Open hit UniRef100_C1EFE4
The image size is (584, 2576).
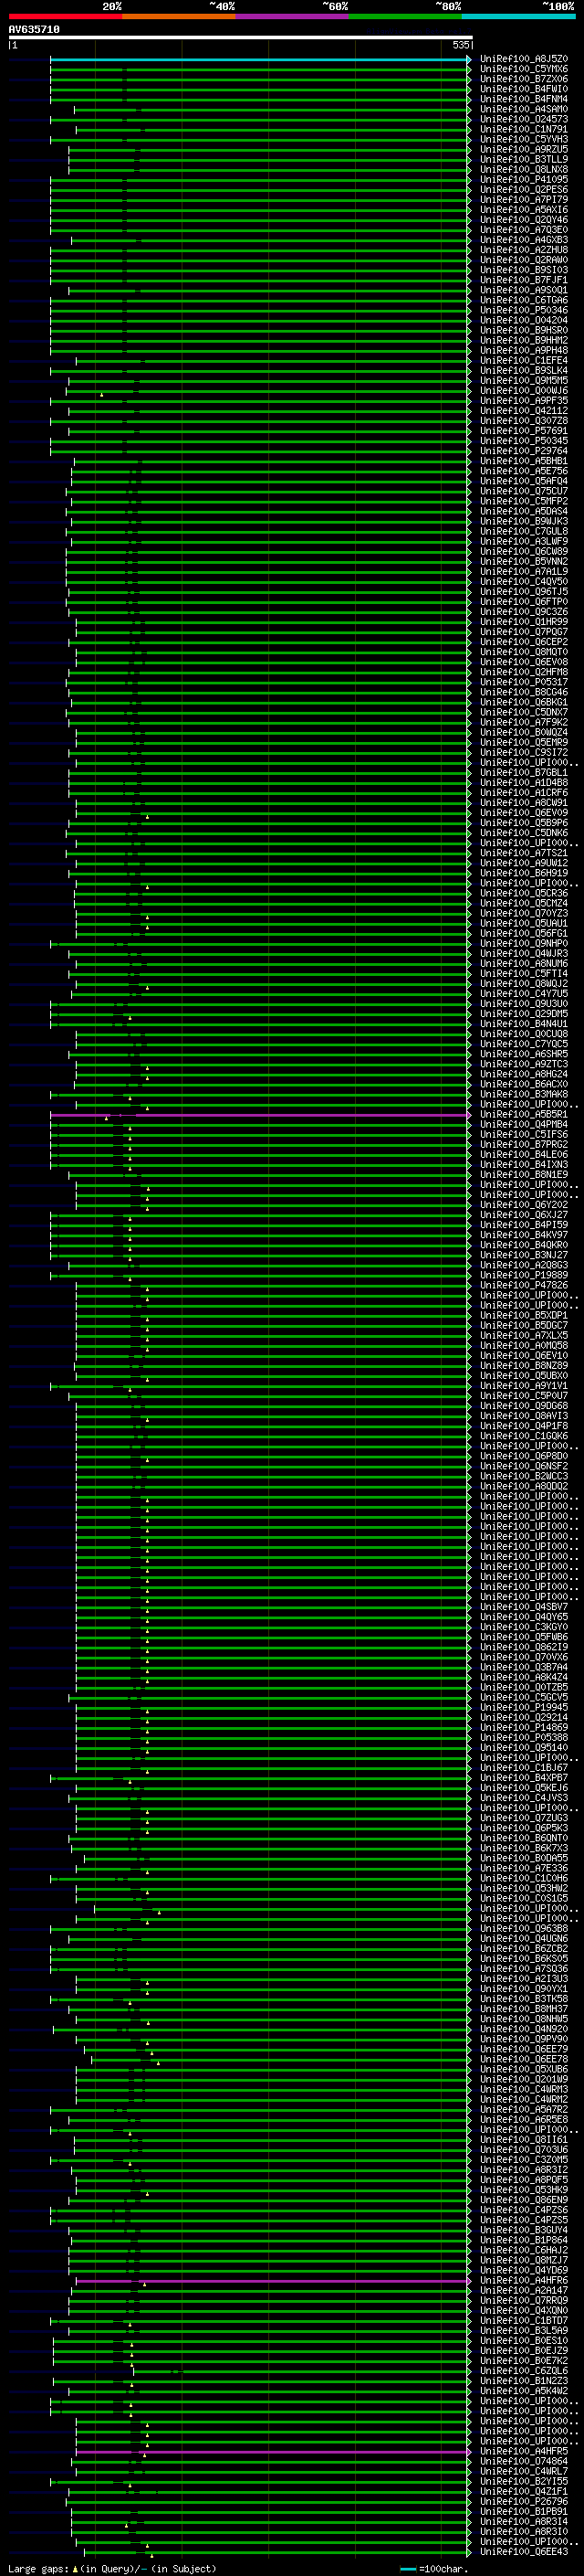(x=524, y=361)
